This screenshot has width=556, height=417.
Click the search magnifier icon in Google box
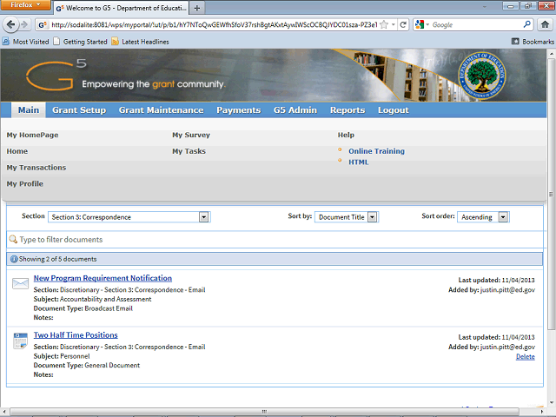point(527,24)
